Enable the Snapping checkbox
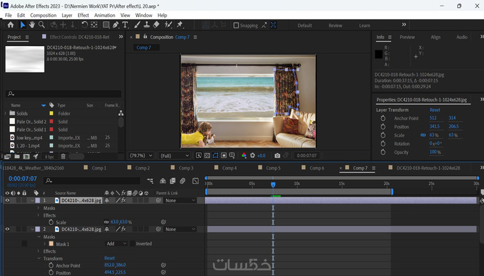The image size is (484, 276). click(236, 26)
